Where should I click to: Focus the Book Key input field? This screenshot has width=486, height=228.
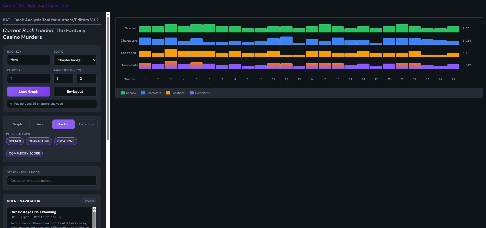pyautogui.click(x=29, y=60)
